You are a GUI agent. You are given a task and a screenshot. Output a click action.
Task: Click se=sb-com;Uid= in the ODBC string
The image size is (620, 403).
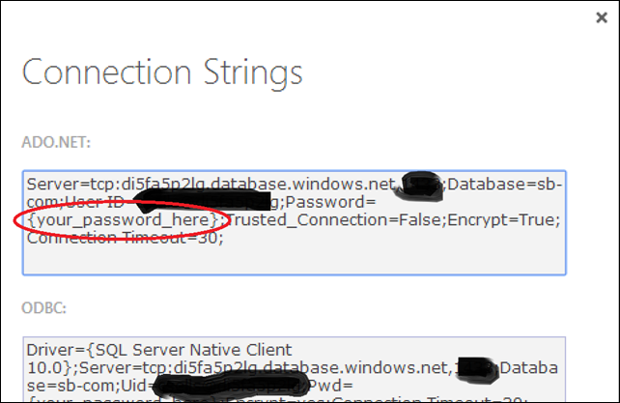pos(90,386)
